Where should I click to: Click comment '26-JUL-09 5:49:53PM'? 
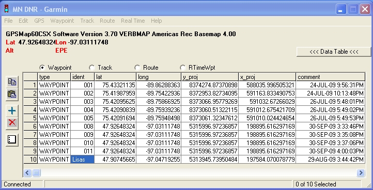tap(331, 118)
